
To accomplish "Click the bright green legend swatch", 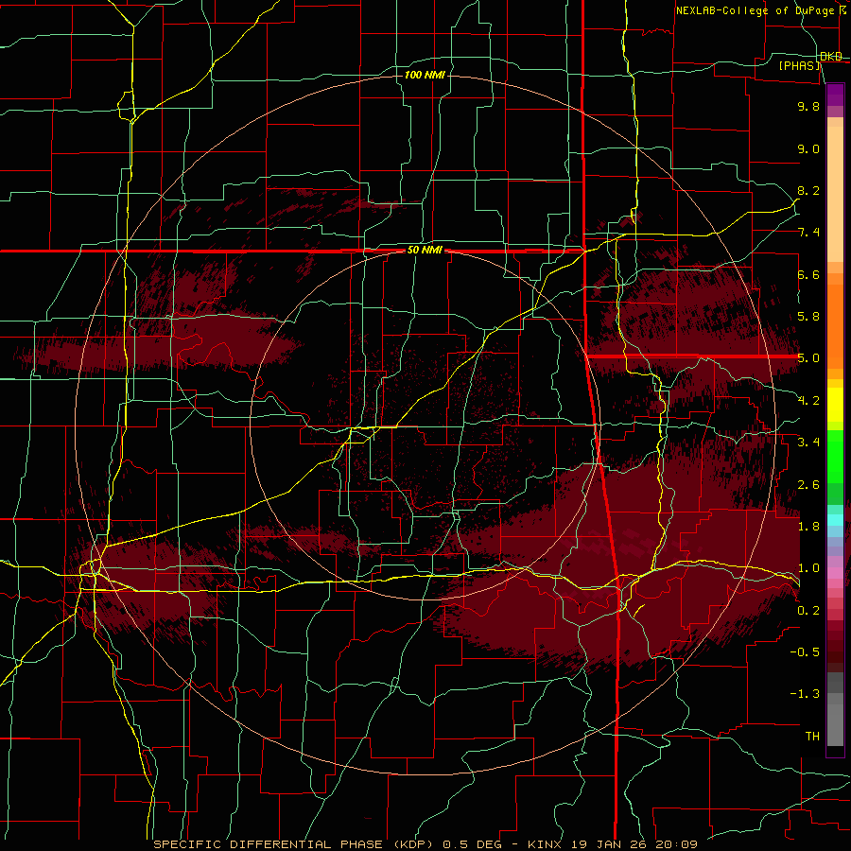I will point(835,456).
